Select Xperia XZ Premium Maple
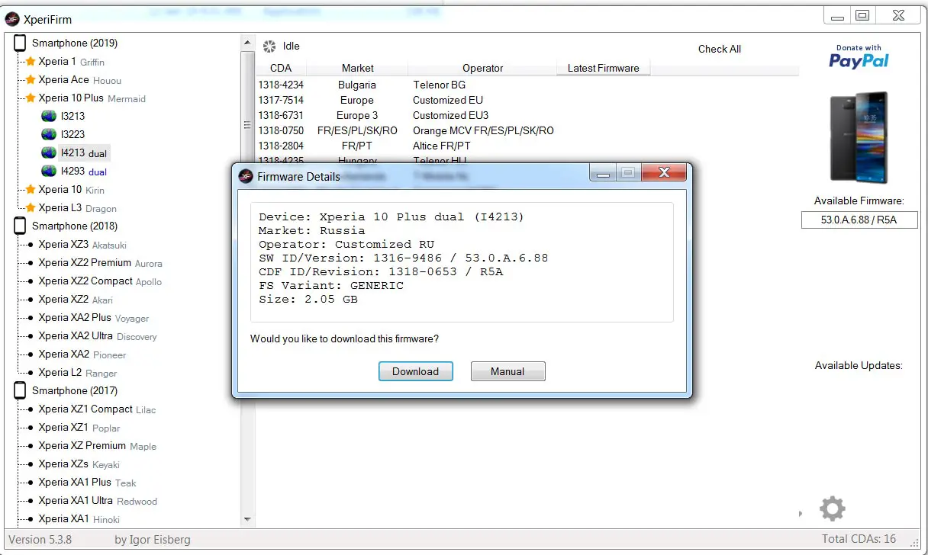 pos(97,446)
